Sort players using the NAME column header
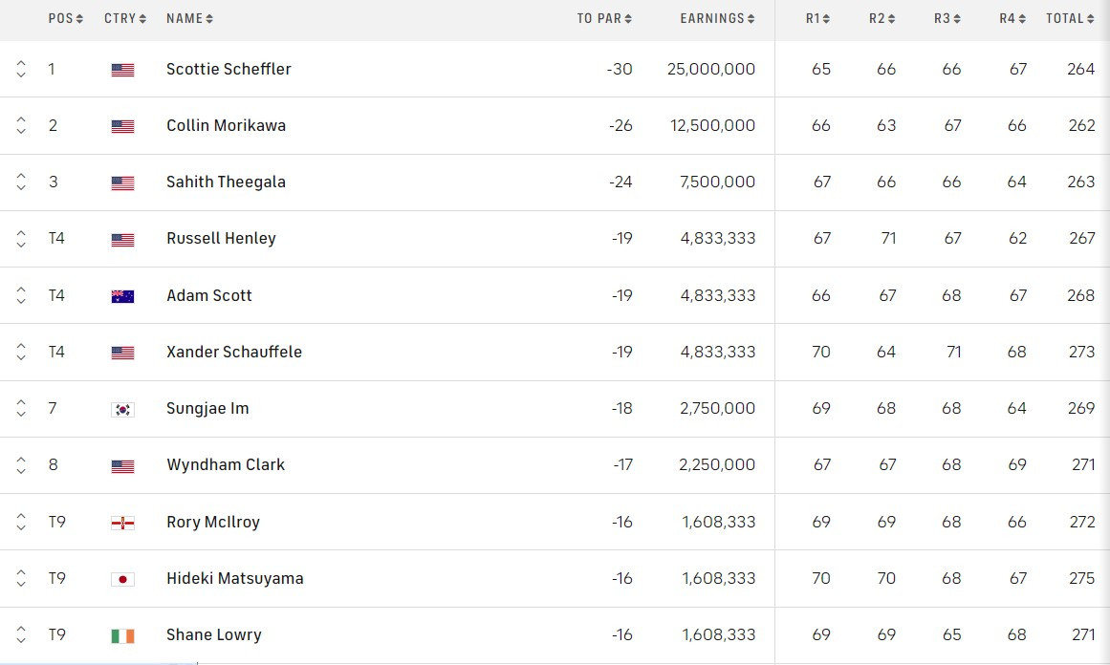 tap(188, 17)
